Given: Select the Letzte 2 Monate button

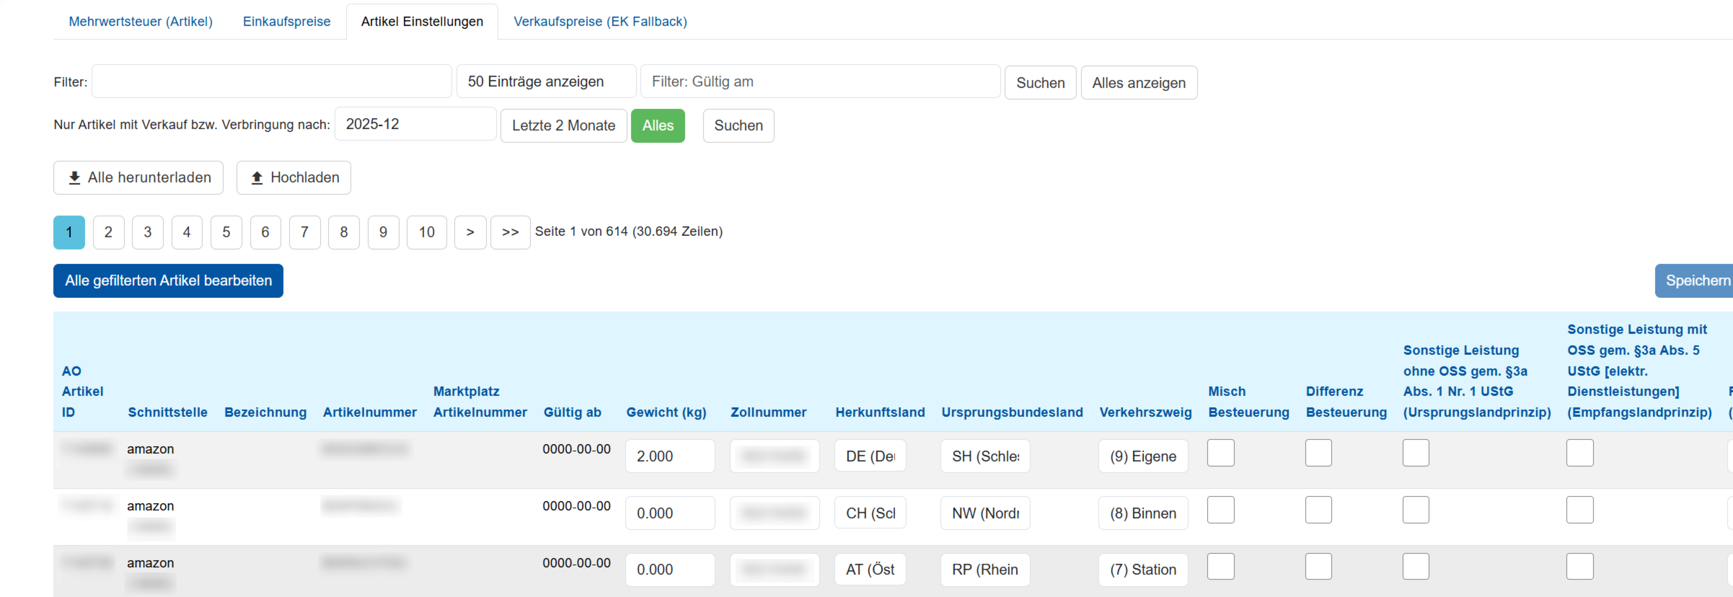Looking at the screenshot, I should pos(563,126).
